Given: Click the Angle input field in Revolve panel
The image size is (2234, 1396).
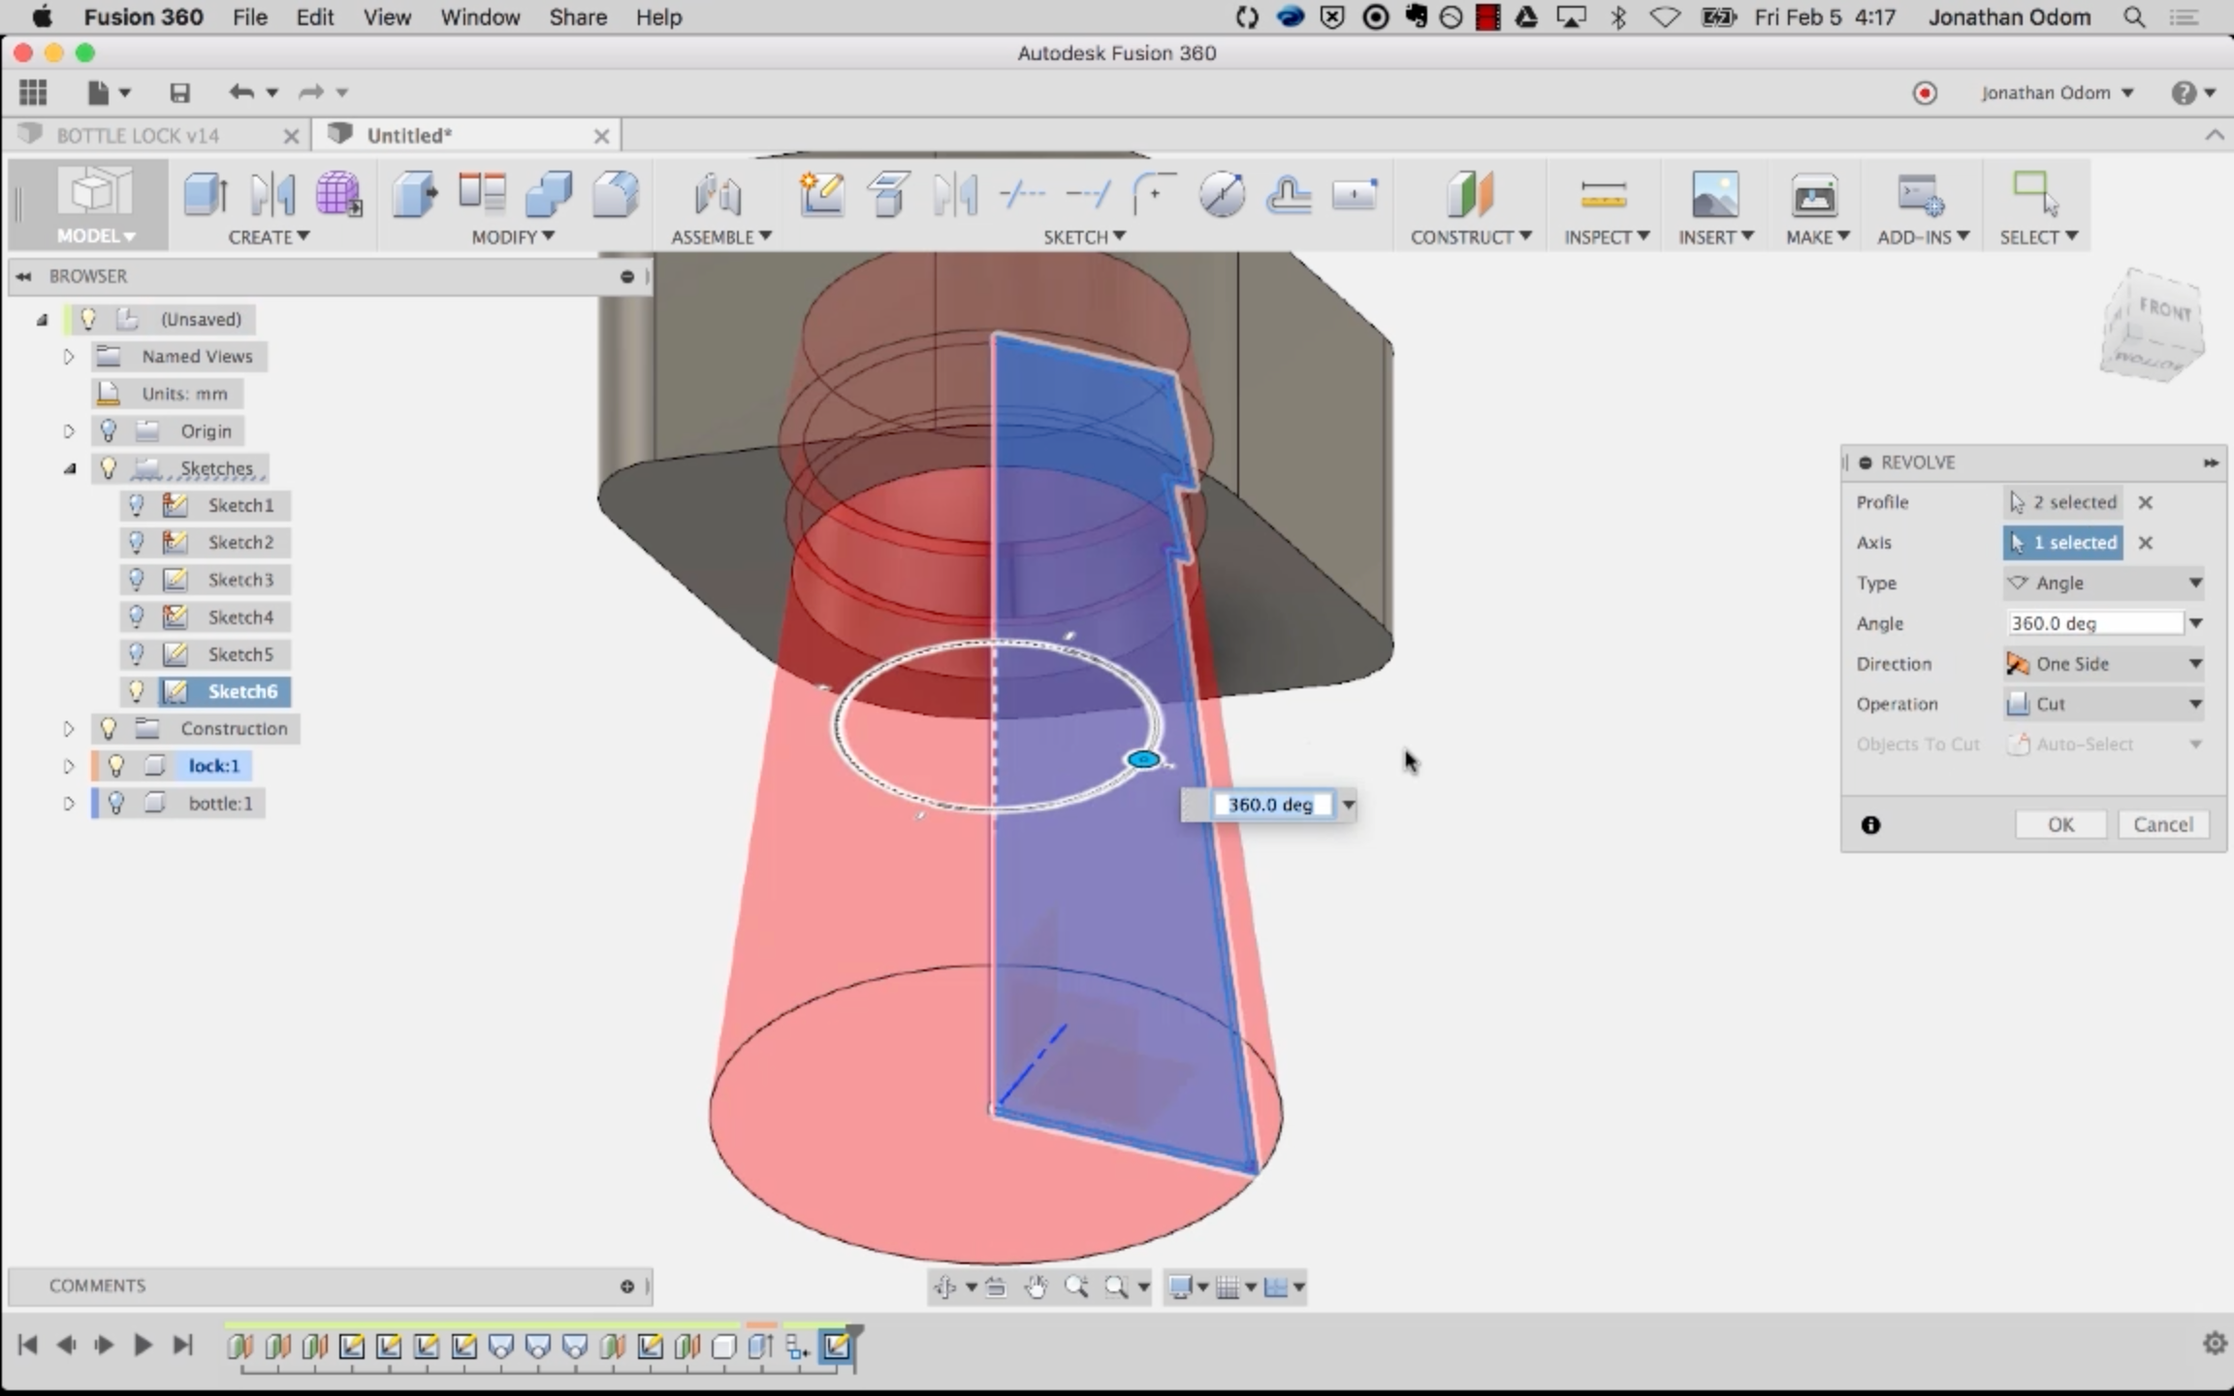Looking at the screenshot, I should tap(2092, 623).
